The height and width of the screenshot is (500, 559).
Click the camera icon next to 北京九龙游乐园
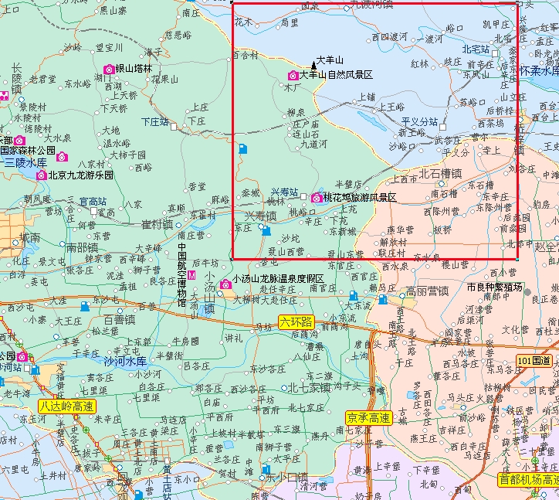(41, 175)
